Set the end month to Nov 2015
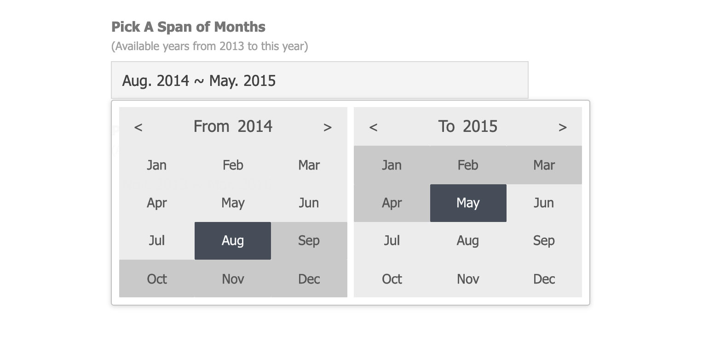 pyautogui.click(x=468, y=278)
